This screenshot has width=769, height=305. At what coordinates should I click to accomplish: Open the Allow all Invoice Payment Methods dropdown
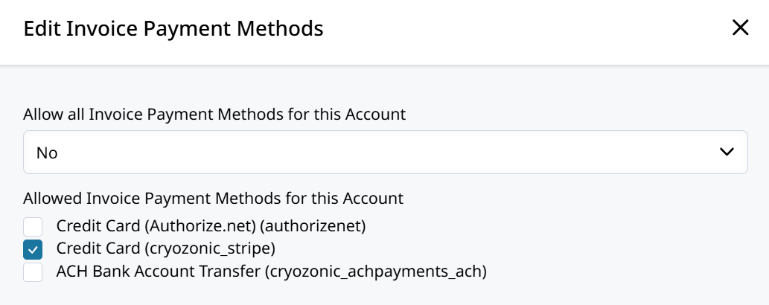click(385, 152)
